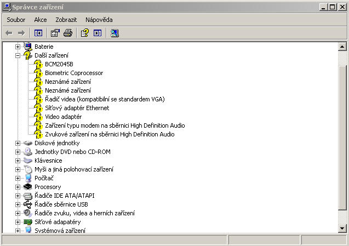Image resolution: width=349 pixels, height=246 pixels.
Task: Expand the Baterie node
Action: [x=18, y=47]
